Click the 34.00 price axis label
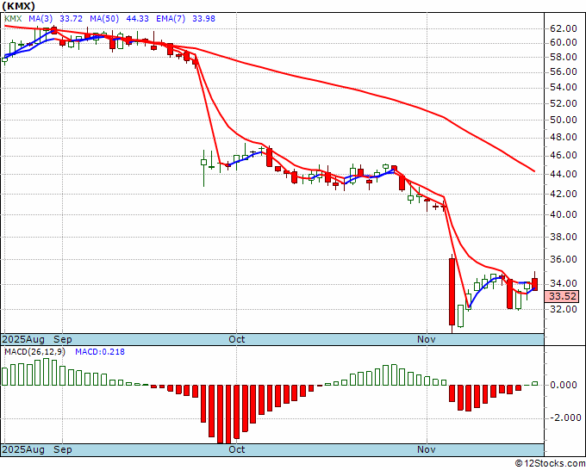Image resolution: width=586 pixels, height=470 pixels. click(x=564, y=284)
